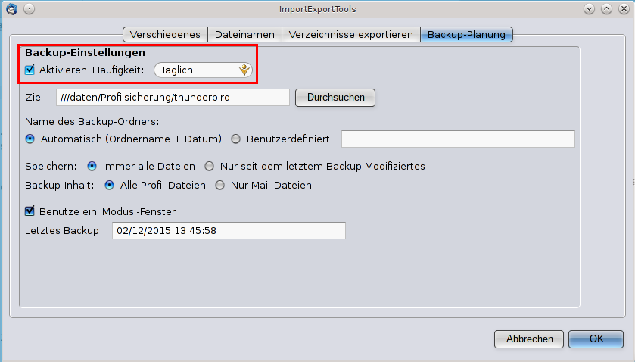Select Automatisch (Ordnername + Datum) radio

(x=30, y=139)
